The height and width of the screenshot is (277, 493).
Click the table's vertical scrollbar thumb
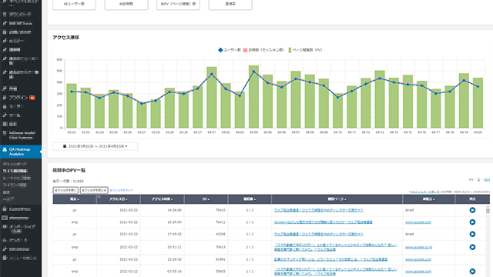488,211
